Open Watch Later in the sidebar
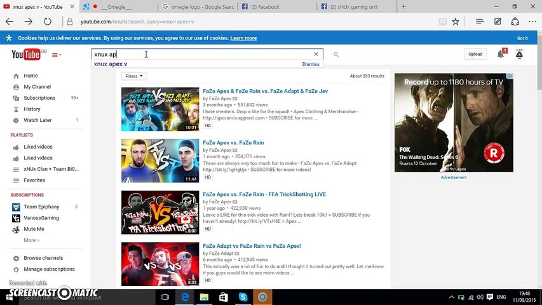 click(x=37, y=120)
